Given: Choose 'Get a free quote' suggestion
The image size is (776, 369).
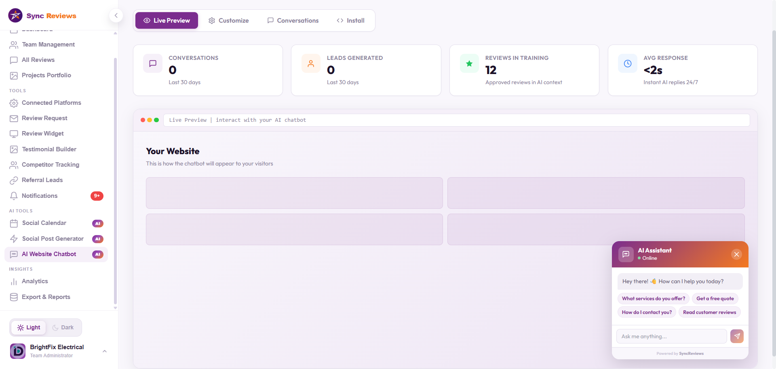Looking at the screenshot, I should point(715,299).
